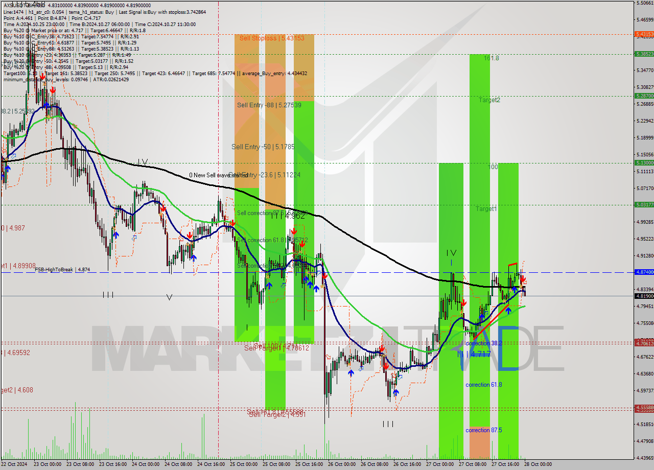Image resolution: width=654 pixels, height=470 pixels.
Task: Select the 'Point A:4.461' info line
Action: pyautogui.click(x=52, y=18)
